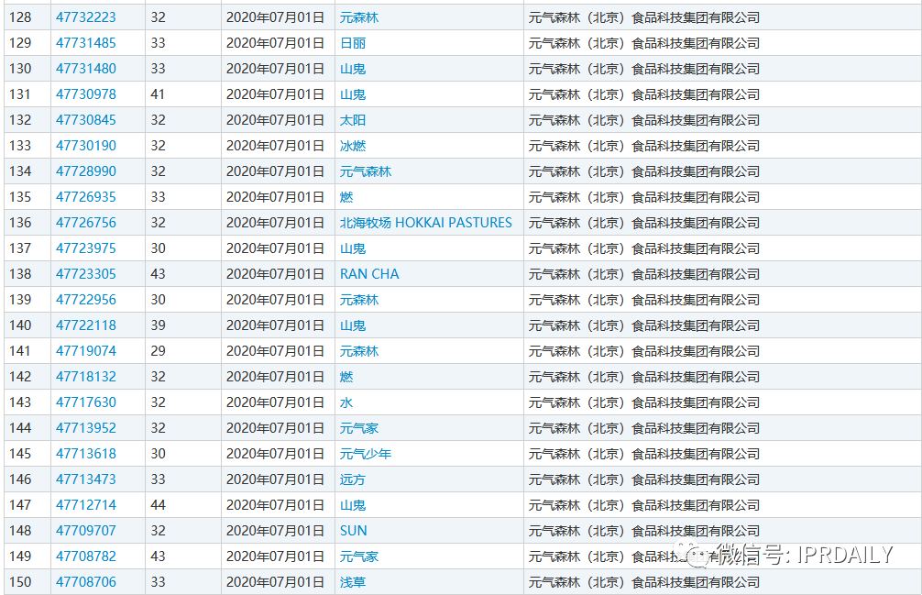Screen dimensions: 922x595
Task: Click trademark name 冰燃
Action: 353,146
